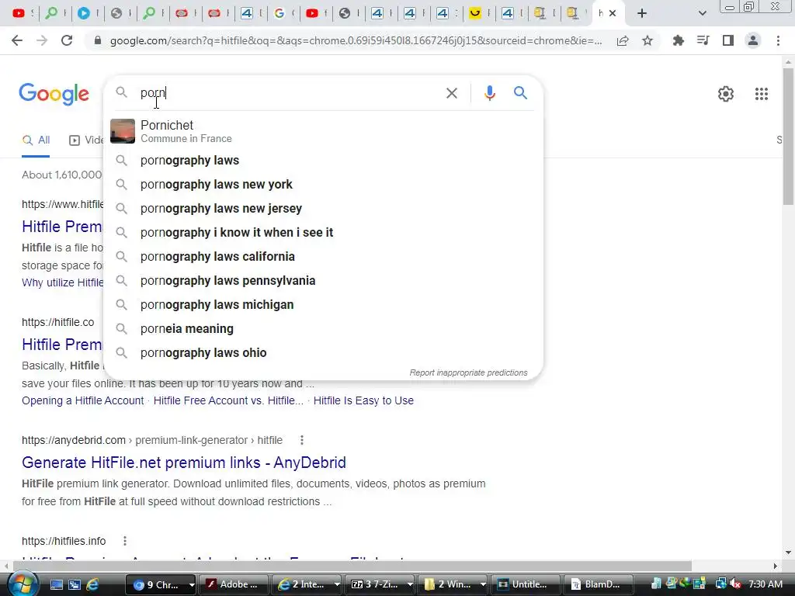Click the Google logo
795x596 pixels.
pyautogui.click(x=54, y=94)
